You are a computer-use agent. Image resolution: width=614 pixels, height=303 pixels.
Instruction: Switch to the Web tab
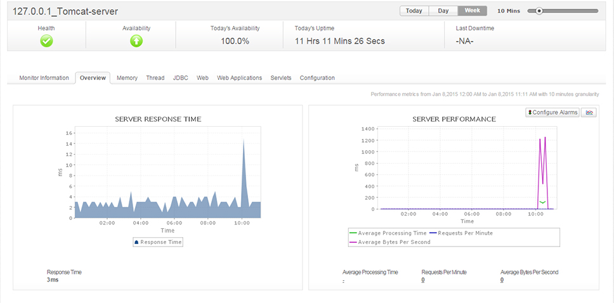tap(202, 78)
